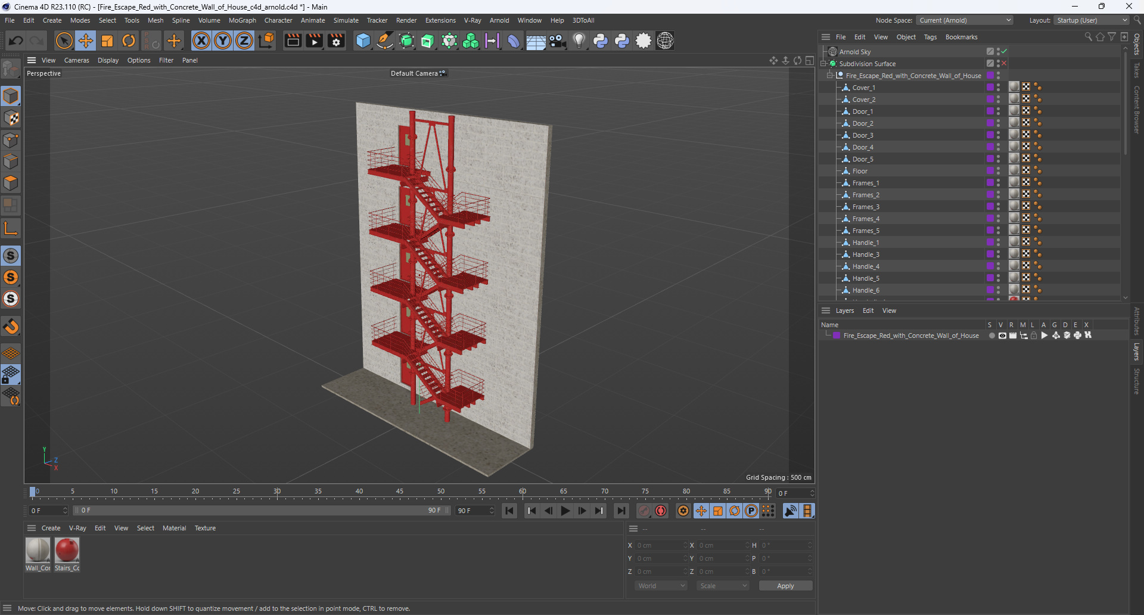This screenshot has width=1144, height=615.
Task: Add a Camera object
Action: (x=557, y=41)
